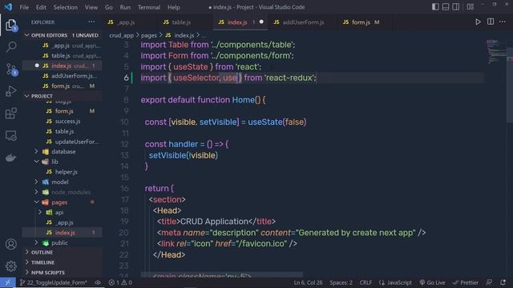Viewport: 513px width, 288px height.
Task: Click the sync changes cloud icon
Action: [x=98, y=282]
